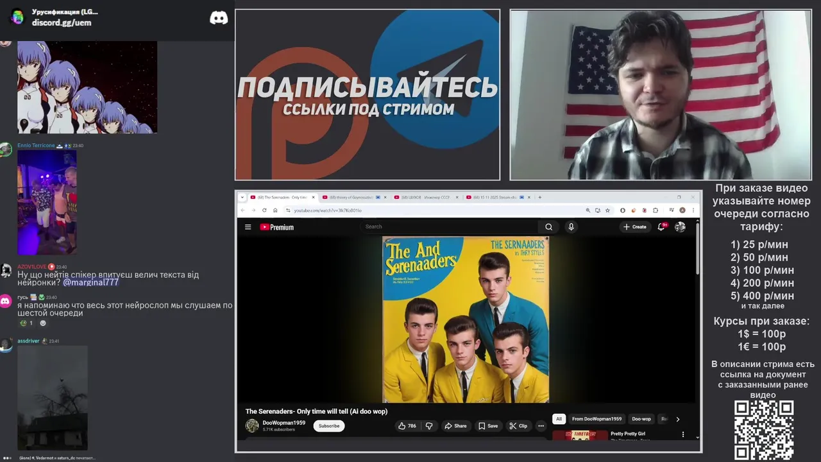821x462 pixels.
Task: Reload the YouTube page
Action: [x=264, y=210]
